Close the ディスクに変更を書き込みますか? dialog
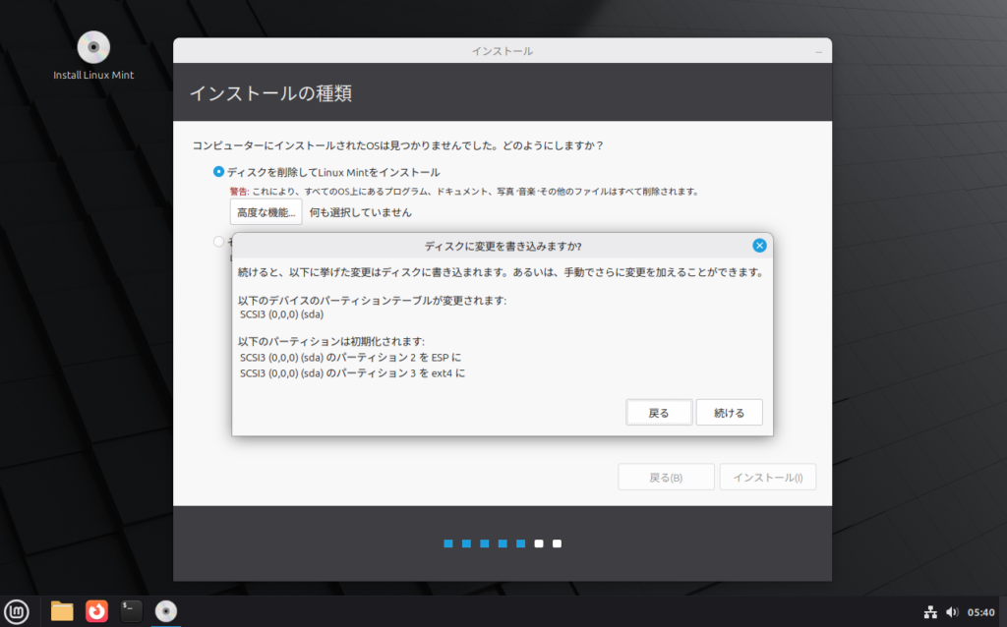 tap(759, 246)
